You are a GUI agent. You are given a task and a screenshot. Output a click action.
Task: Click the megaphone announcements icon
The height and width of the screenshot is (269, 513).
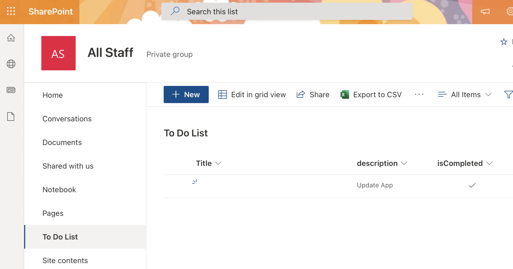point(485,11)
